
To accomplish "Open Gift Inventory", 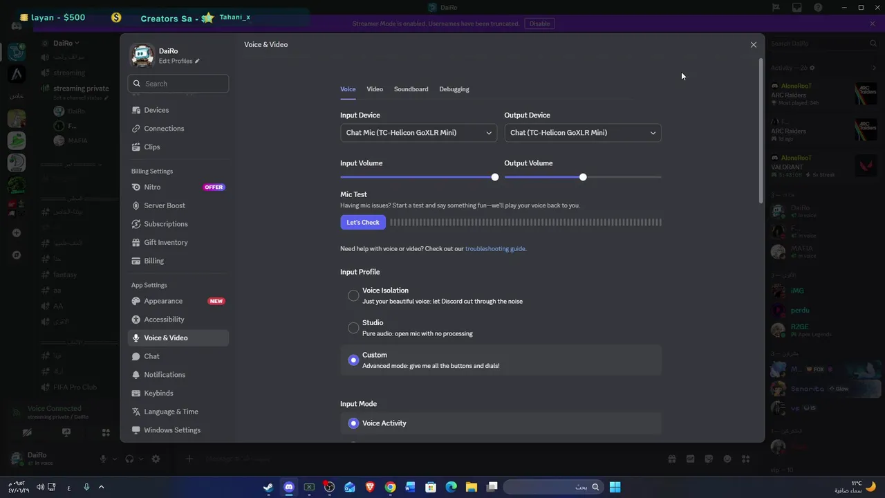I will pyautogui.click(x=178, y=242).
